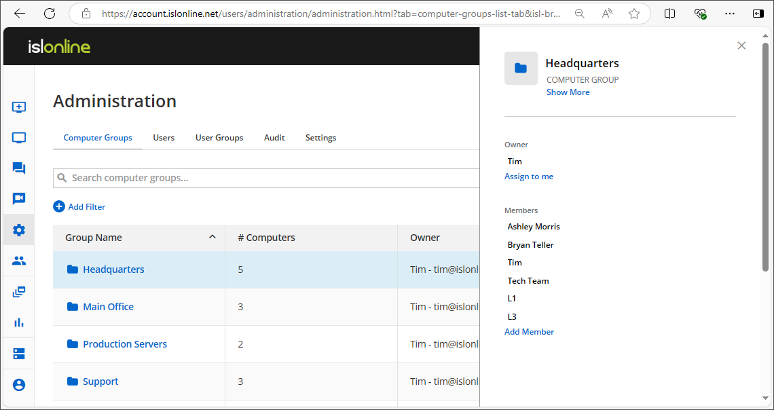Click the new session plus icon in sidebar
The image size is (774, 410).
tap(18, 107)
